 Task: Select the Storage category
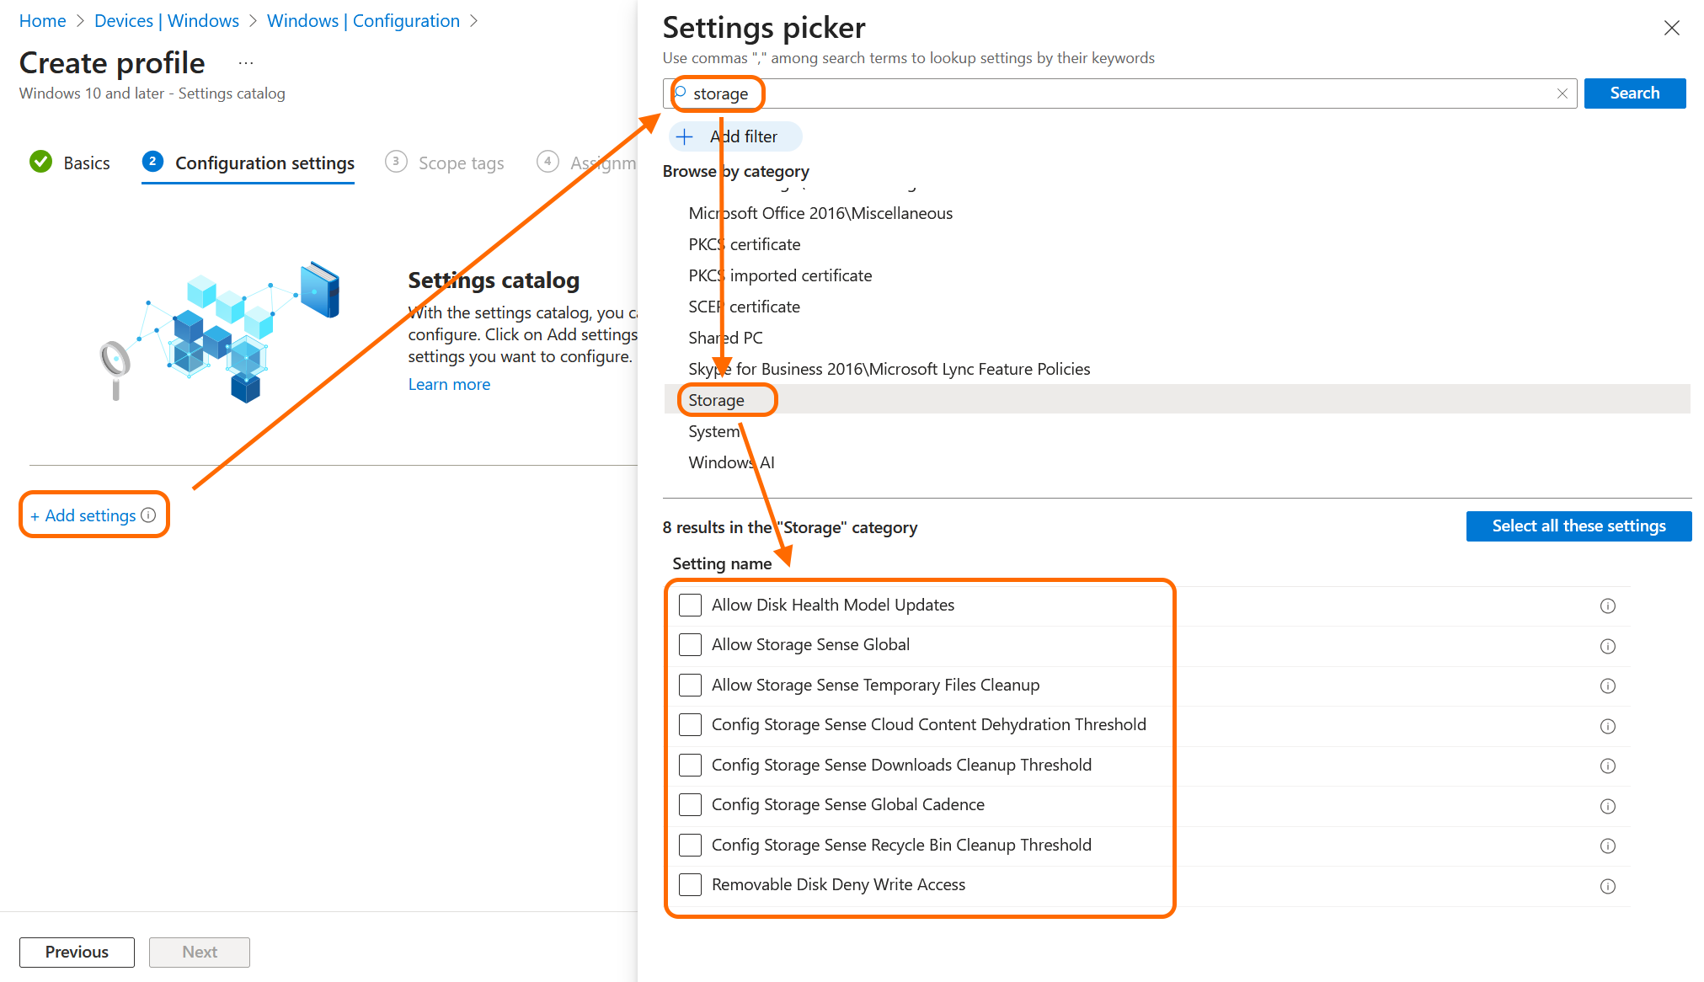716,400
